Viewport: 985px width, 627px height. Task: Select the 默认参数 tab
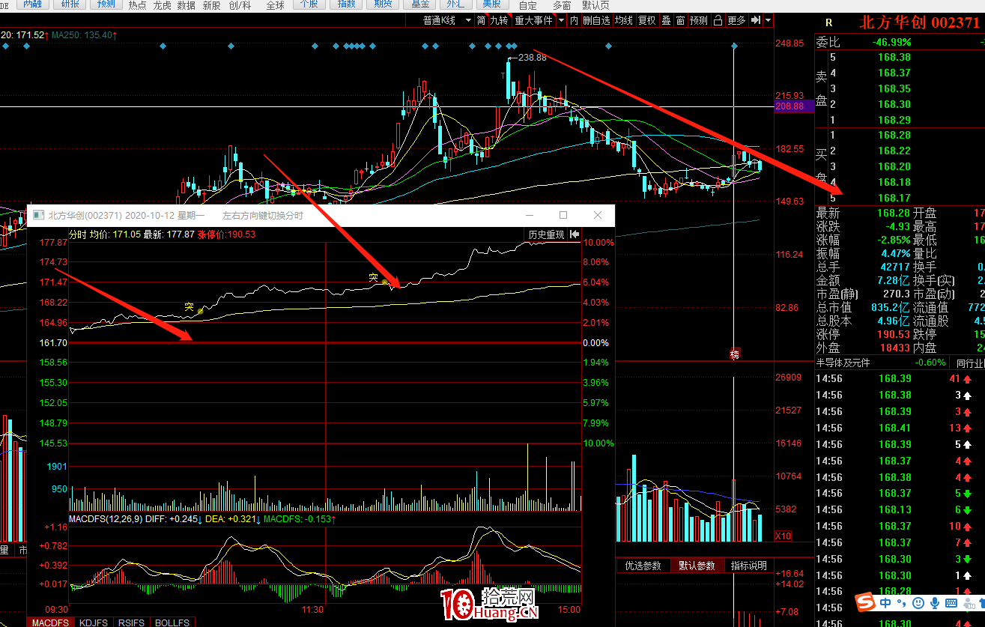[x=697, y=566]
